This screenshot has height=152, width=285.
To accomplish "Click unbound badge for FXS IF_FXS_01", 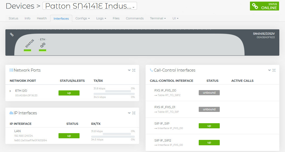I will (209, 109).
